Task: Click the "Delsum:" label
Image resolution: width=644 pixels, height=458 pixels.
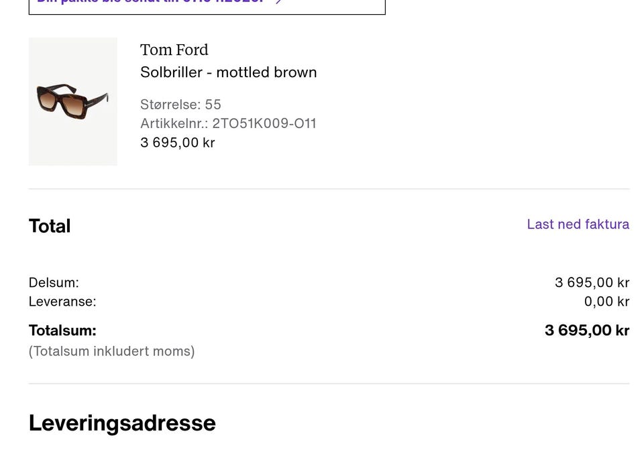Action: tap(54, 283)
